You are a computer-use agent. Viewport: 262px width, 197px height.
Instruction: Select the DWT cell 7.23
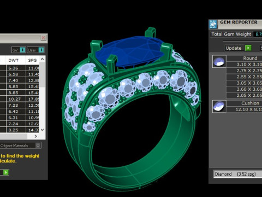[16, 105]
